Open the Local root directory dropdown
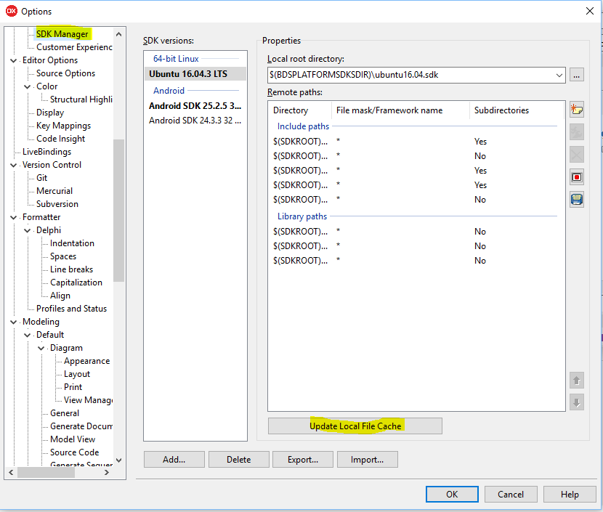 click(559, 76)
